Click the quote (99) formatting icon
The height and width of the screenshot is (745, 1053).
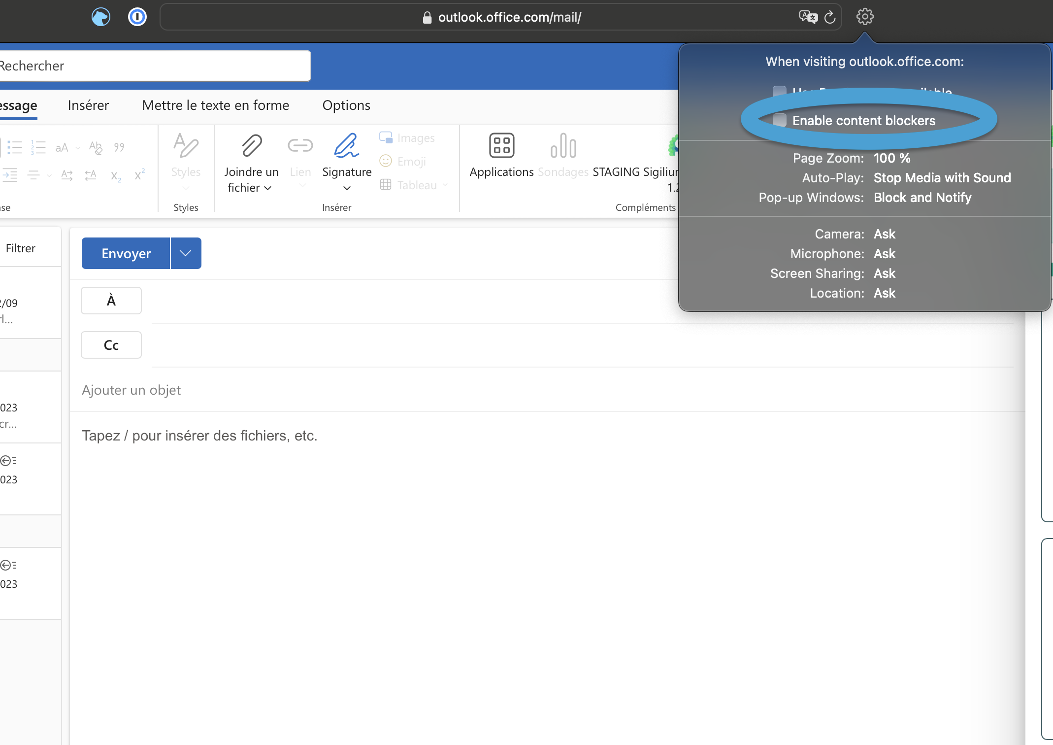119,147
